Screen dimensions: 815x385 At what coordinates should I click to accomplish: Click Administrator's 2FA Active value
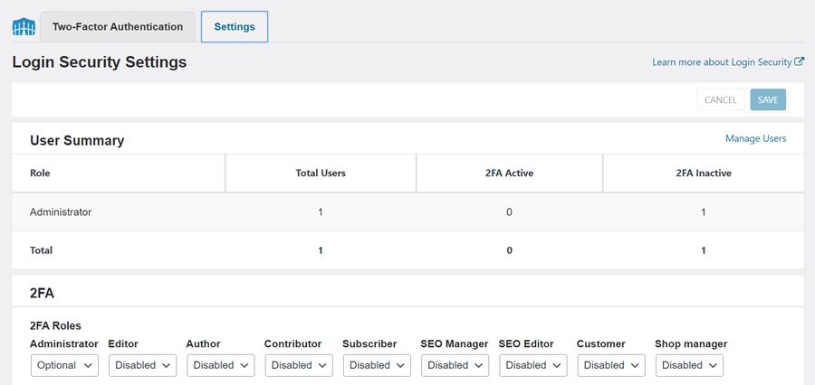pos(509,212)
